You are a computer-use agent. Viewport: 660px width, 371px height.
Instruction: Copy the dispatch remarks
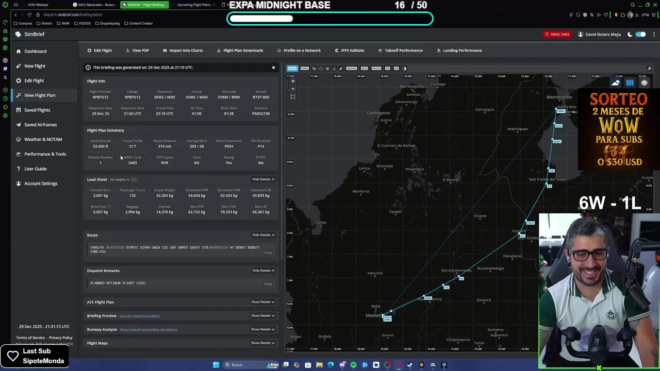coord(268,284)
